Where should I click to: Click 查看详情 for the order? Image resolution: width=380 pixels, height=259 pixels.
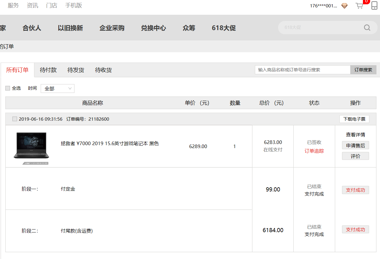point(356,135)
